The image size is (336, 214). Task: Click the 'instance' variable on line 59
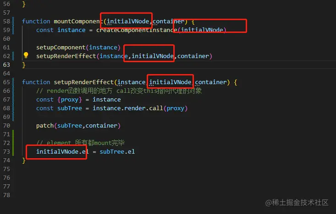[72, 30]
